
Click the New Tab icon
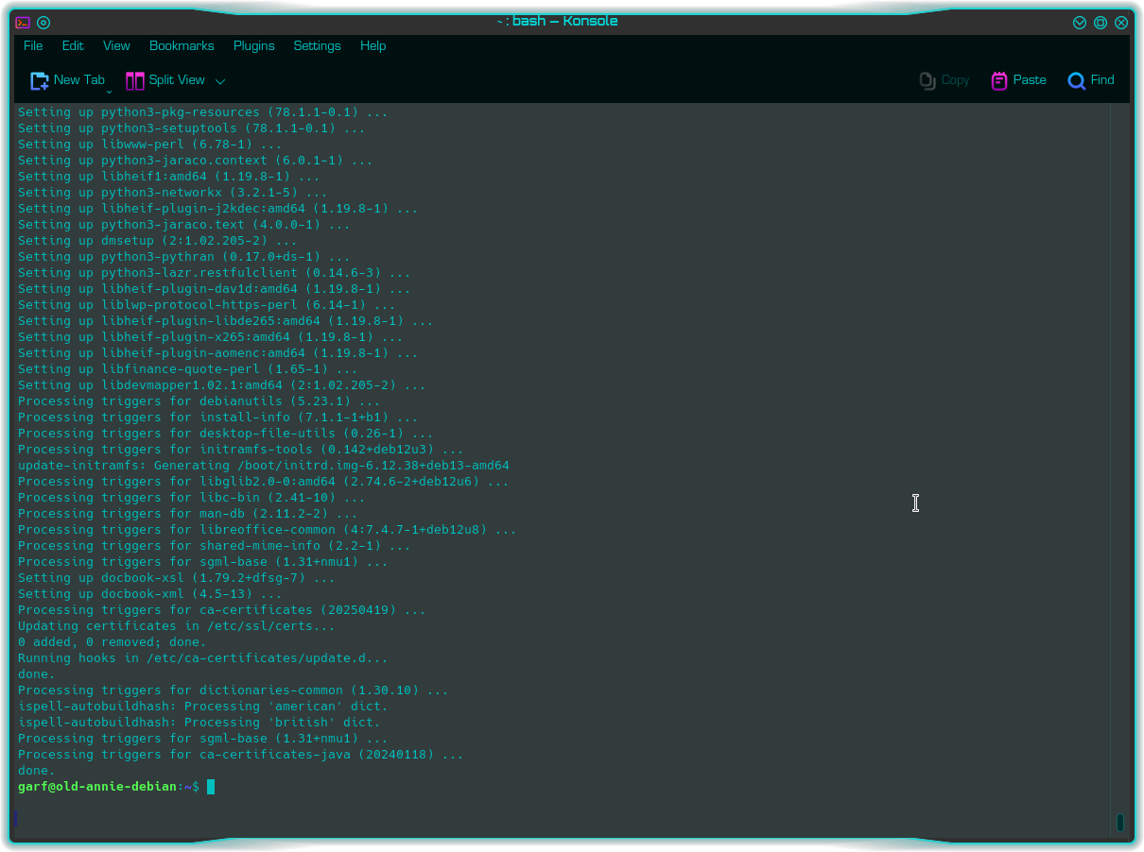tap(40, 81)
